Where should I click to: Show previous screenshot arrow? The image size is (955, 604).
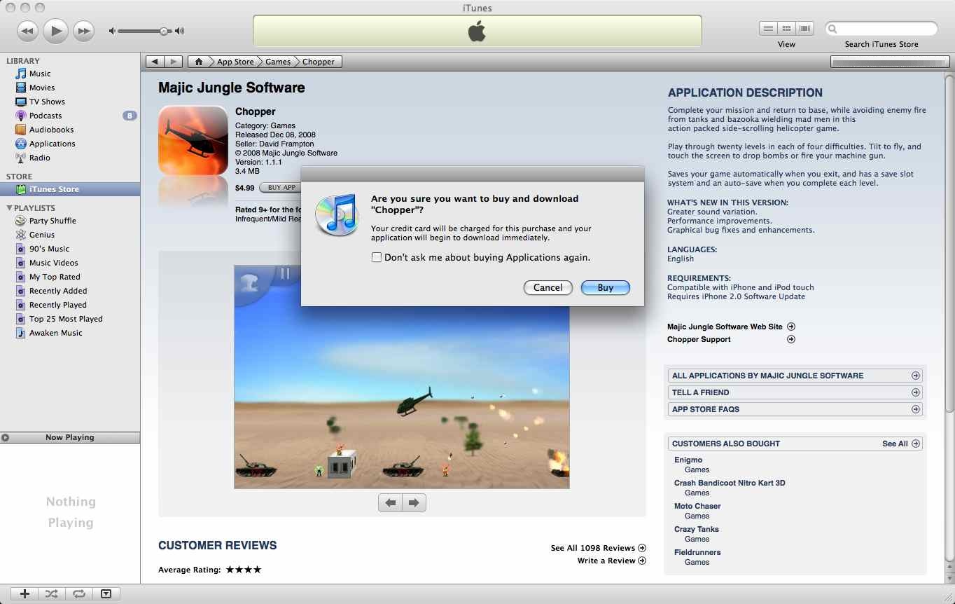391,502
